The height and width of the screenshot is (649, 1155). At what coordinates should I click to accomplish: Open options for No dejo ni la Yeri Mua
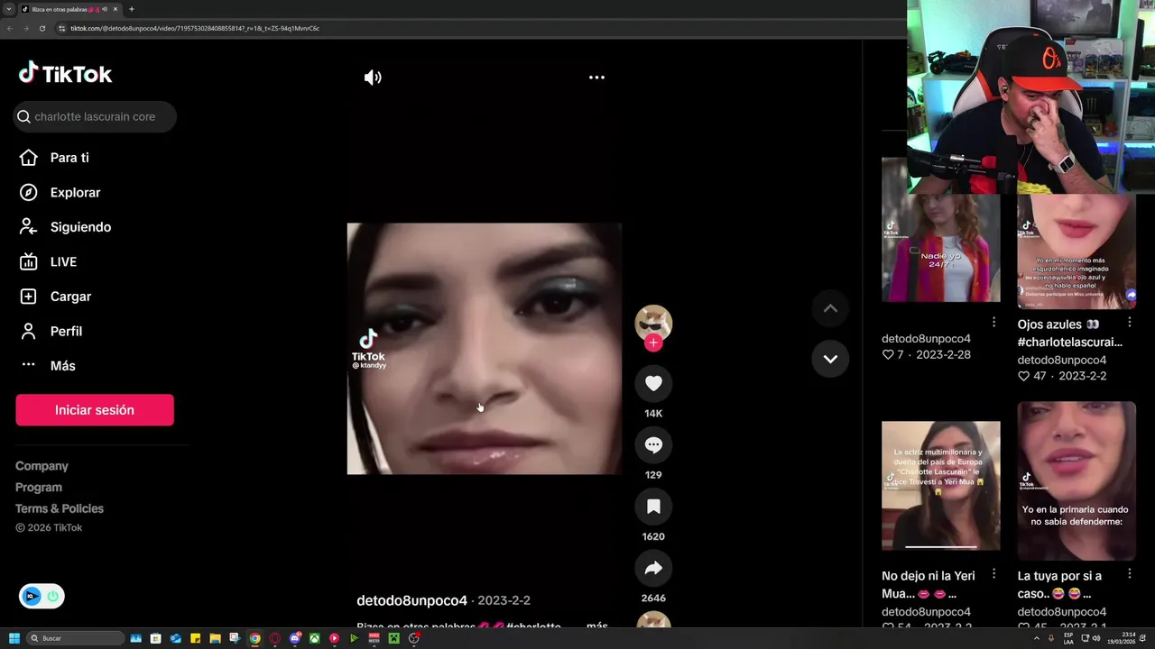pyautogui.click(x=993, y=574)
